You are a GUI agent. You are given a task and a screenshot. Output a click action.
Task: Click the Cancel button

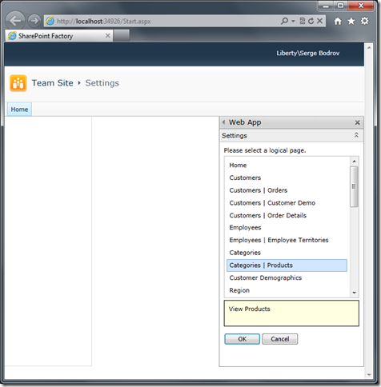pos(280,339)
